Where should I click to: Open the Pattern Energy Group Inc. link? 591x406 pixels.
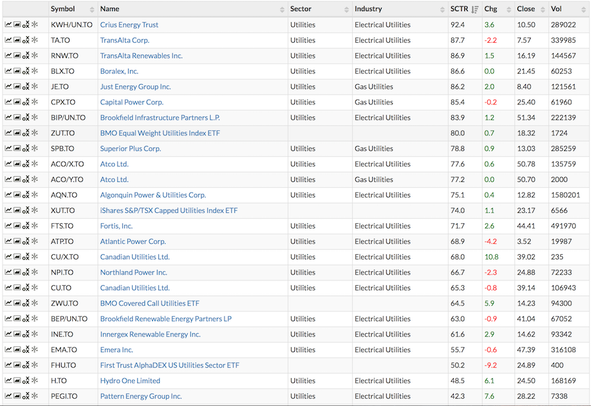pyautogui.click(x=141, y=396)
